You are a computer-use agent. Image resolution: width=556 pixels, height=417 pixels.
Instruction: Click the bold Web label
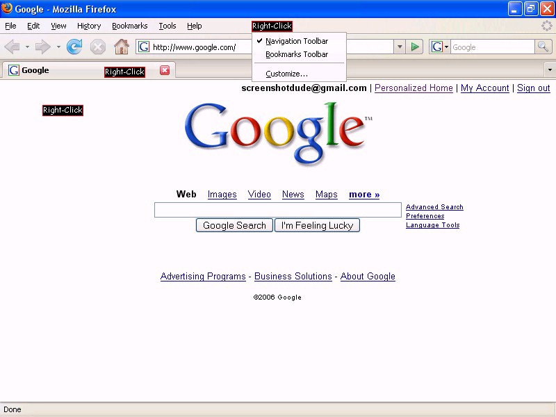pos(186,195)
